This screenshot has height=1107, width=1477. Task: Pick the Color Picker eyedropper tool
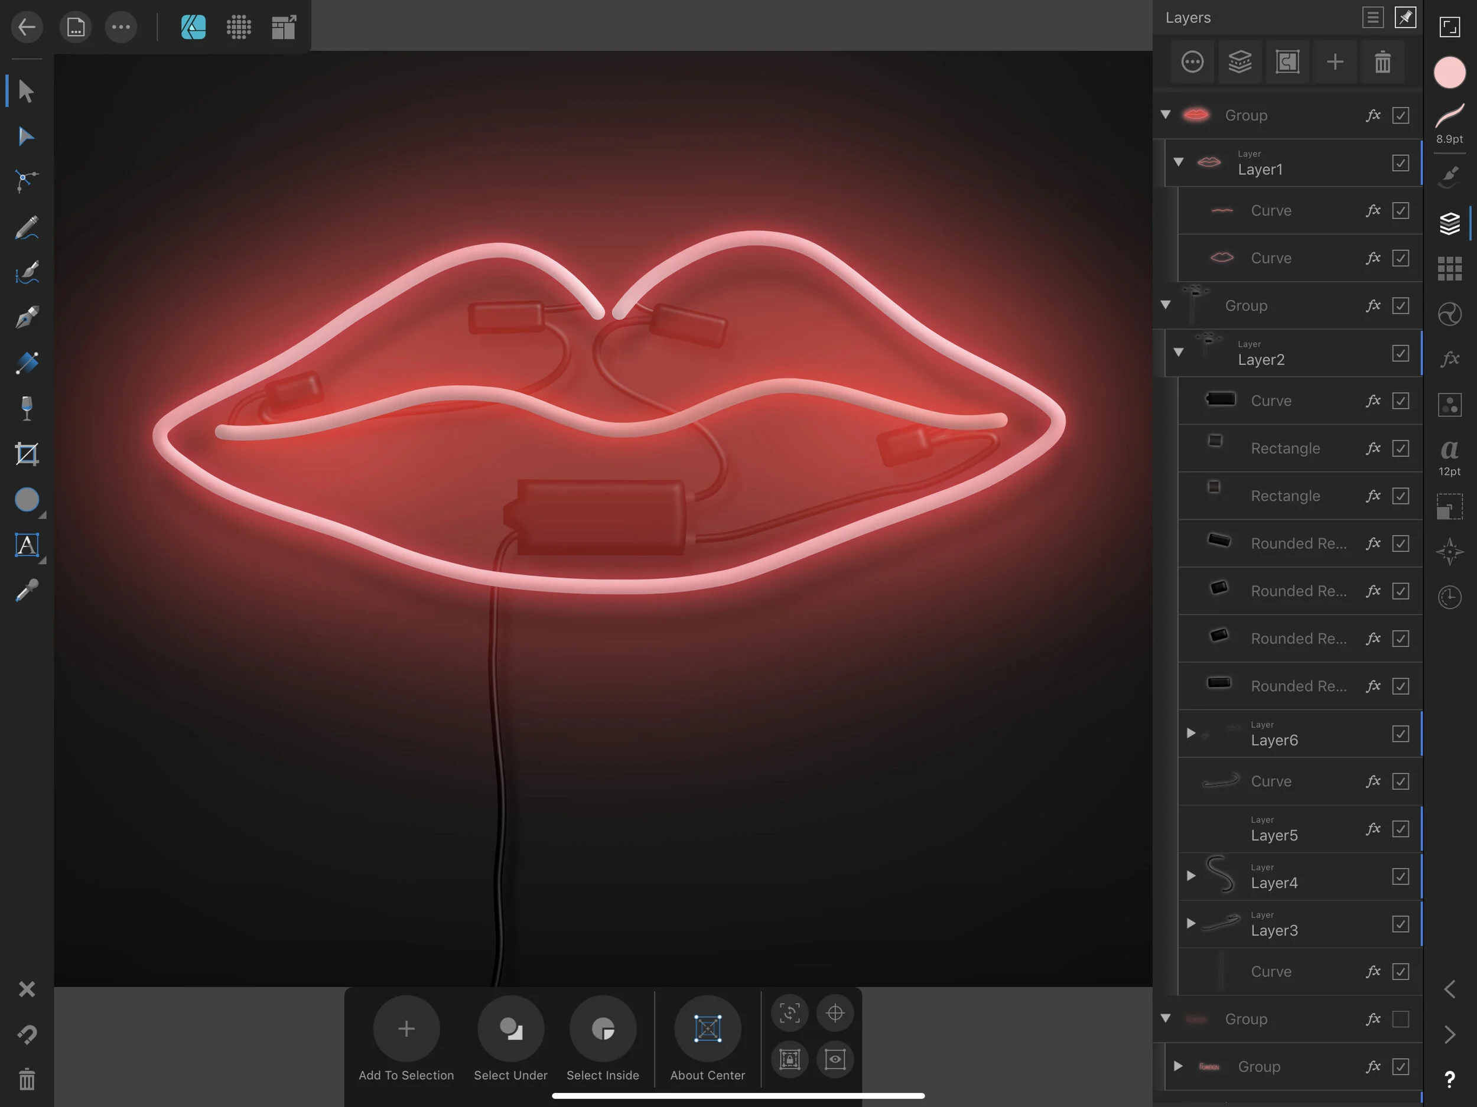pyautogui.click(x=26, y=590)
